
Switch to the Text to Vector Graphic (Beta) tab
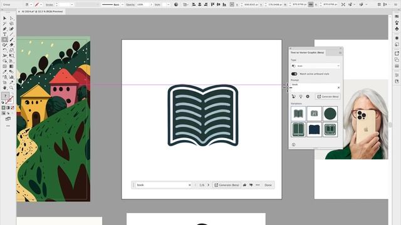308,52
